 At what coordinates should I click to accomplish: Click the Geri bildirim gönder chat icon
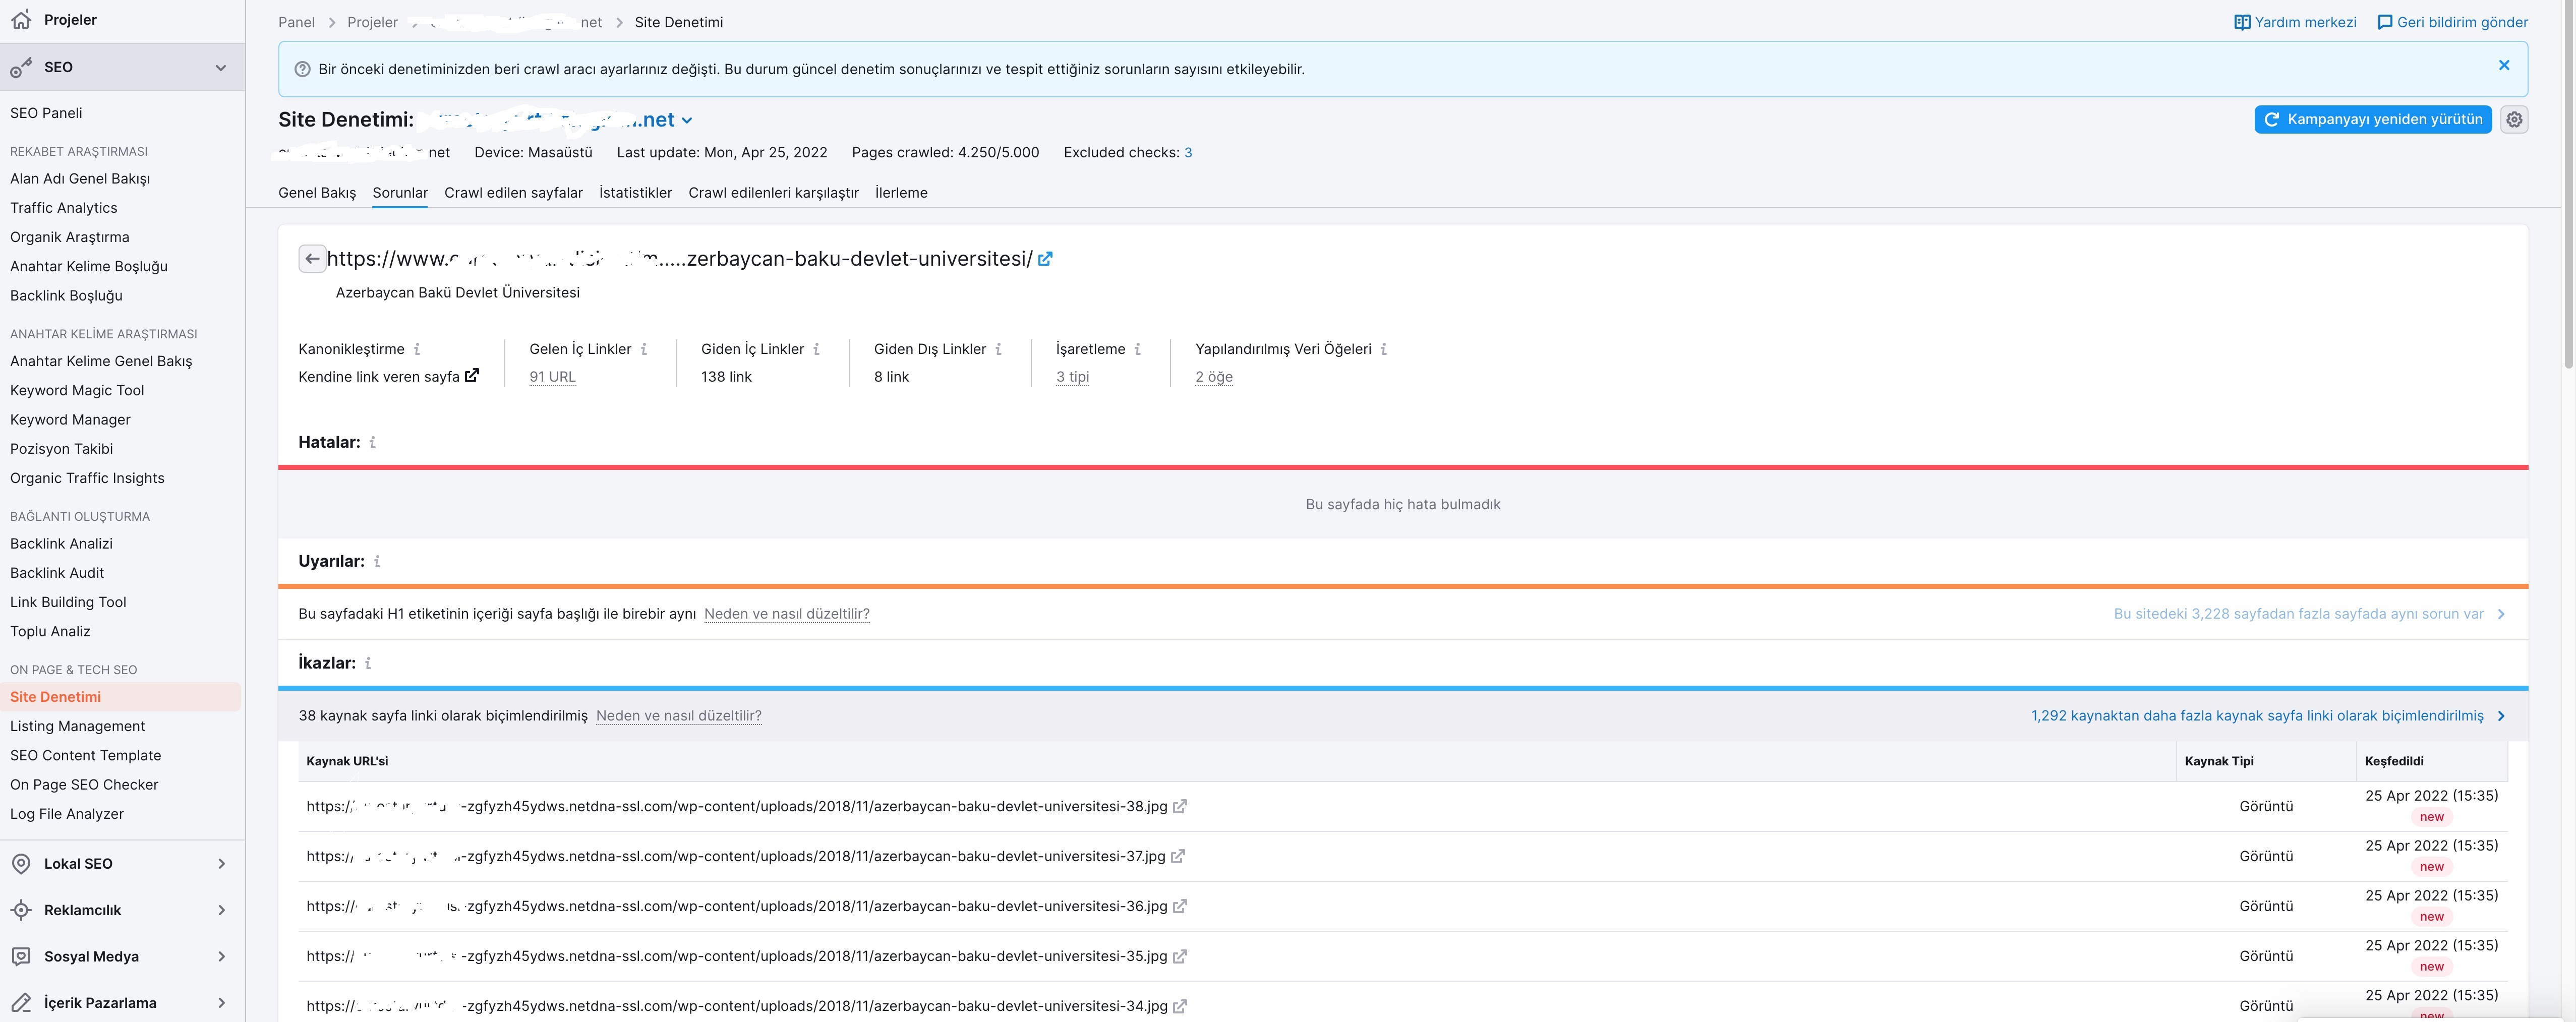point(2385,22)
